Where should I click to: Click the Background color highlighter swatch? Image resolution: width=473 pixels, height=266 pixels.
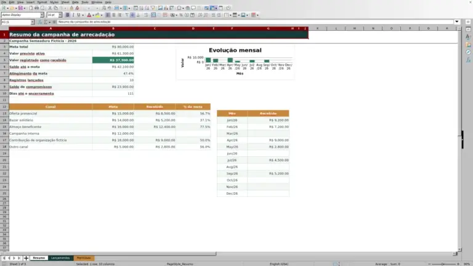pyautogui.click(x=97, y=15)
